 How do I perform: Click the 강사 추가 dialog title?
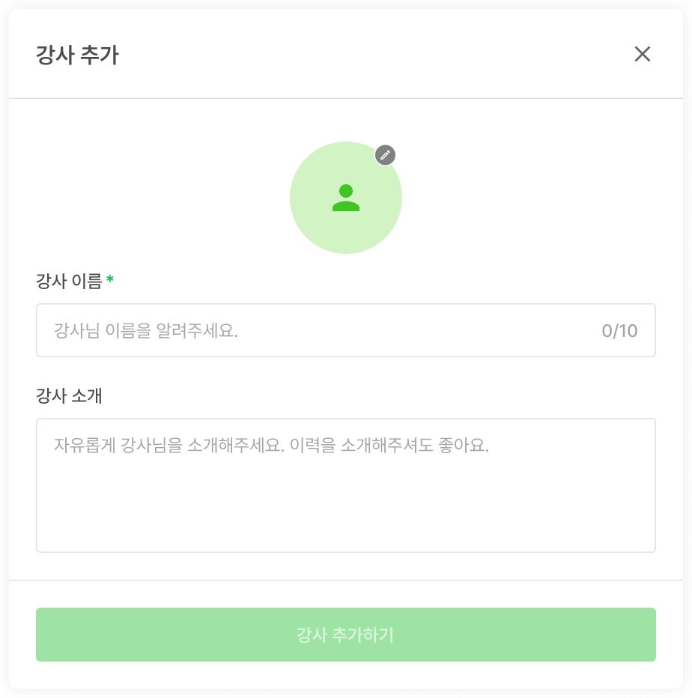click(77, 55)
